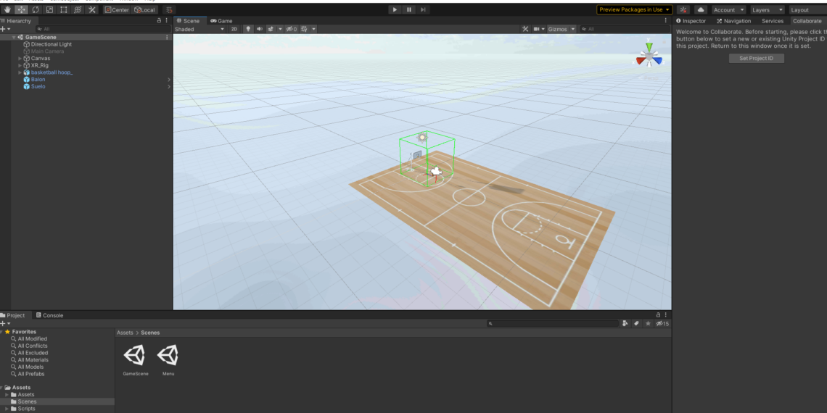
Task: Open the Layers dropdown
Action: (x=768, y=9)
